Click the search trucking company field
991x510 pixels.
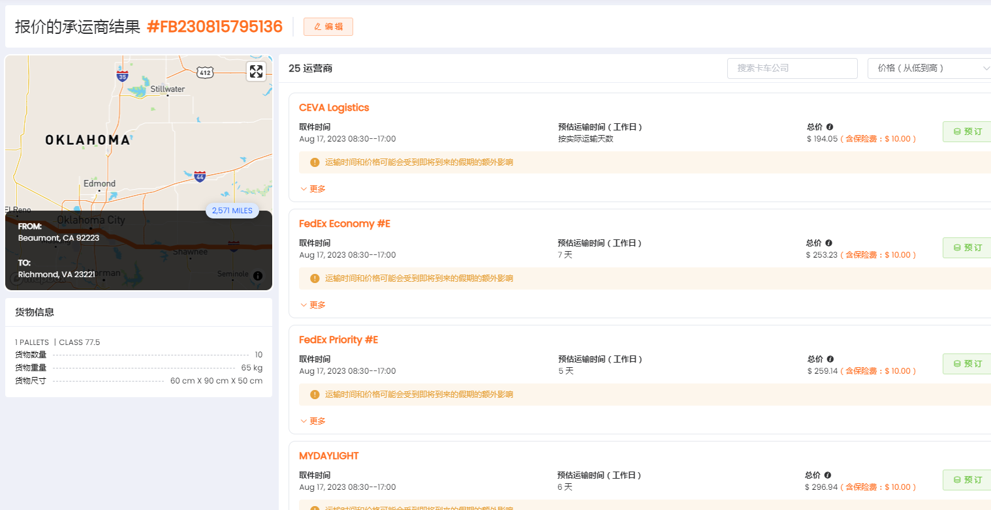[792, 68]
